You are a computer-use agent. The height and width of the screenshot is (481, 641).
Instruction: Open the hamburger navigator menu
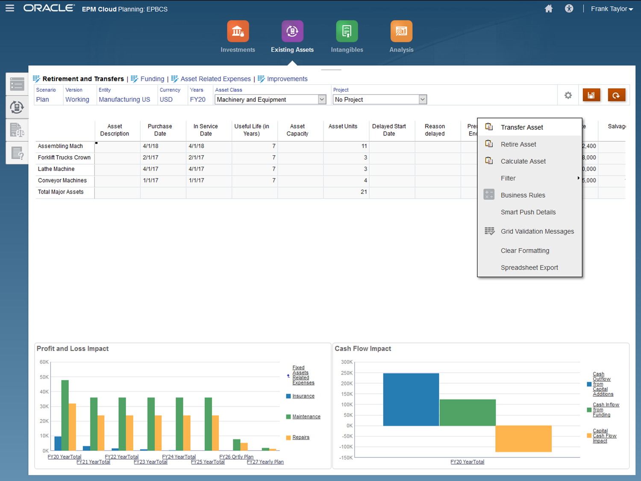tap(10, 9)
